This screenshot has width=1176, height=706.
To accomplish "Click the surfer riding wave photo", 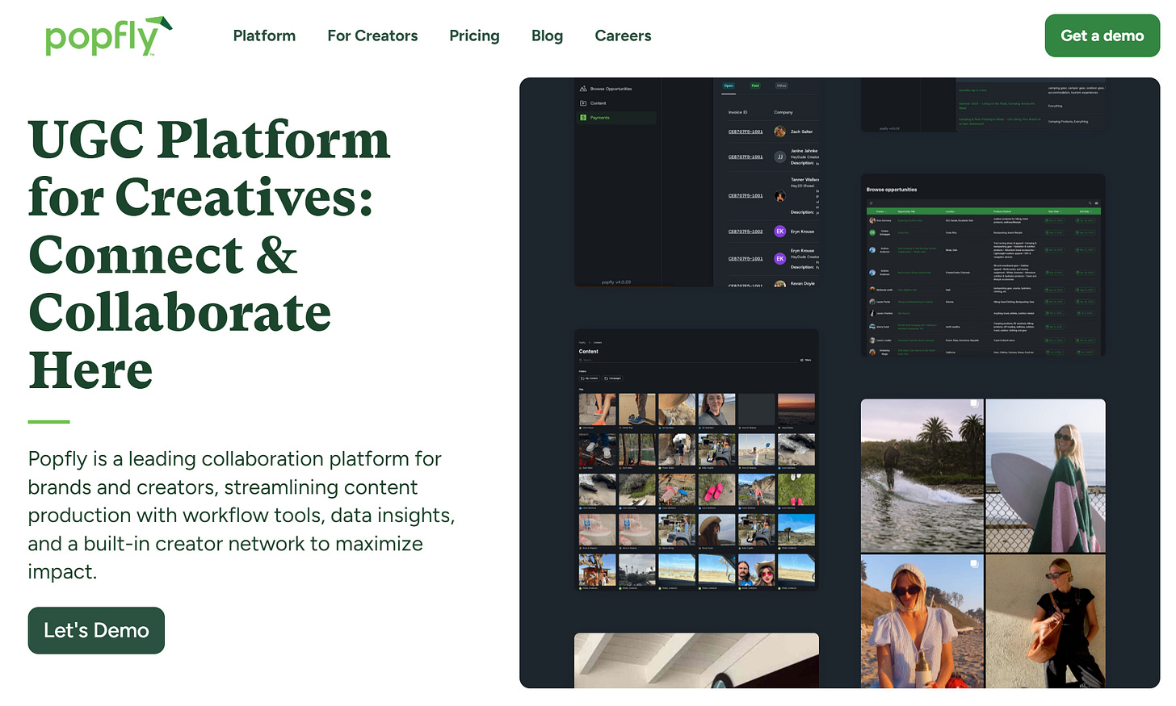I will click(x=922, y=475).
